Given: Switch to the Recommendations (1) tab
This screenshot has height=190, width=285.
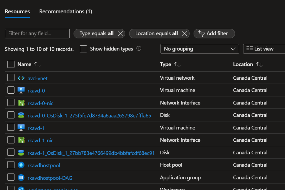Looking at the screenshot, I should (x=65, y=11).
